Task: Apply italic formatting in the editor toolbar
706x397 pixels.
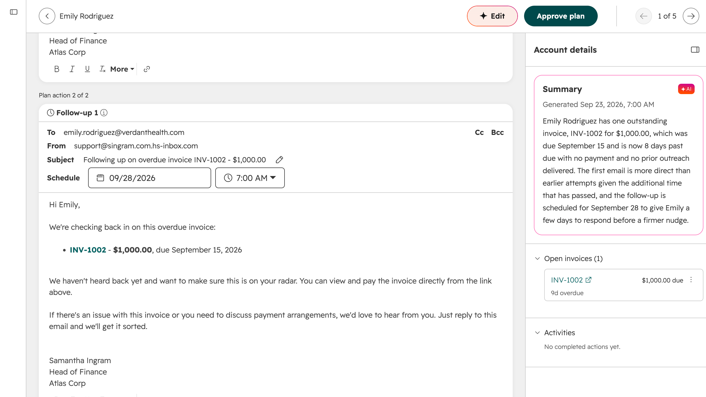Action: coord(72,69)
